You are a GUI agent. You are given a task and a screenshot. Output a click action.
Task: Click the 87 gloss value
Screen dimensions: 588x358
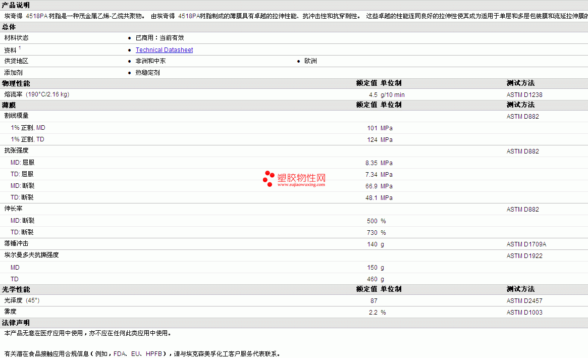pyautogui.click(x=373, y=301)
